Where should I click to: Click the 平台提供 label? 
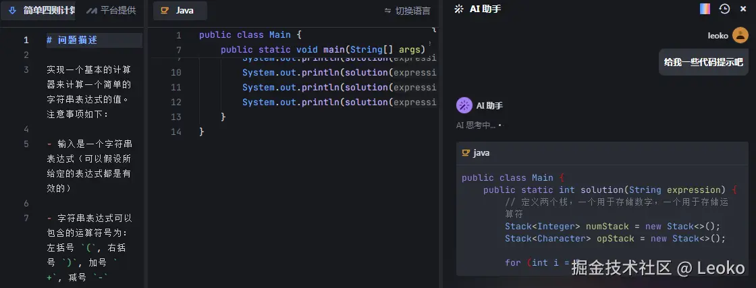118,10
